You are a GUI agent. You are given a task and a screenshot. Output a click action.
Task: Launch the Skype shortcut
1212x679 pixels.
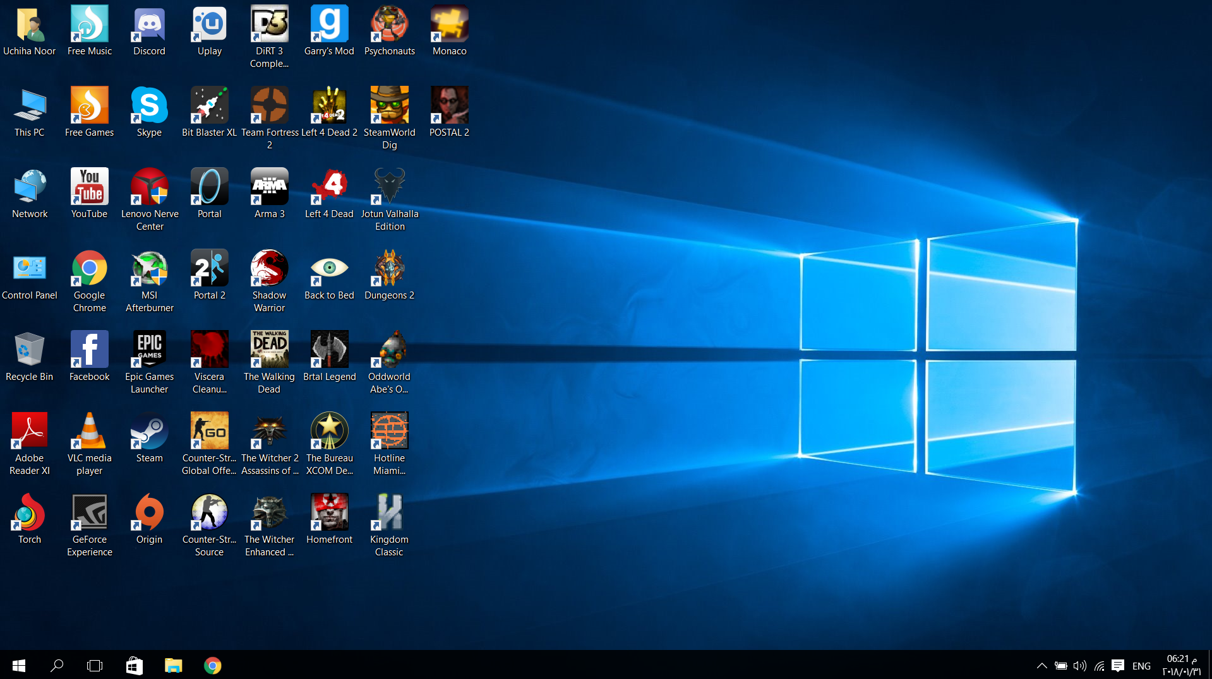pyautogui.click(x=150, y=105)
